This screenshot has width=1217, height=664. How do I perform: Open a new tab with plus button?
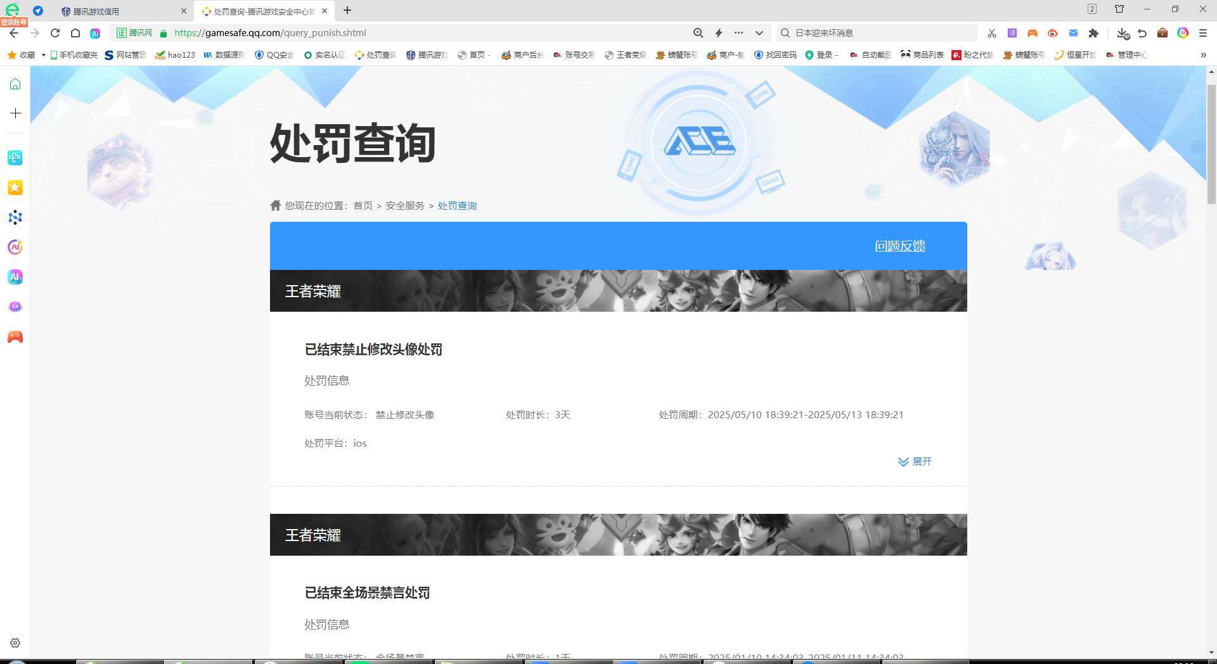click(x=347, y=10)
